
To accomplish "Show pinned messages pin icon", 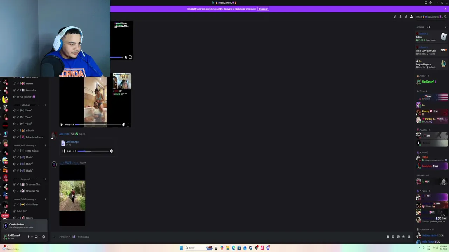I will (x=406, y=16).
